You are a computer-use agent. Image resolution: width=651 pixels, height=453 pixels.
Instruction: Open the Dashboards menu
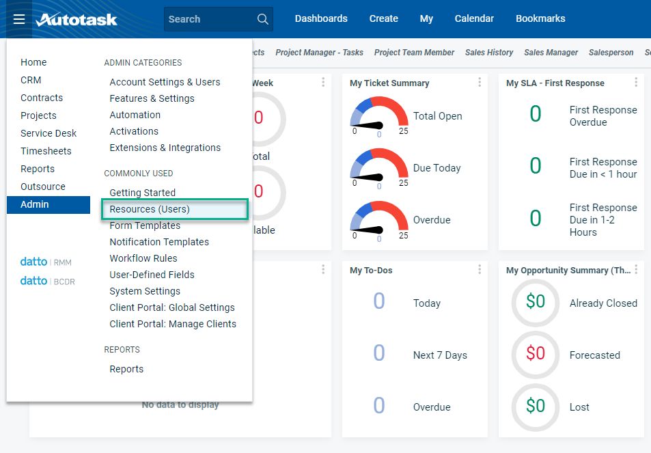point(321,19)
